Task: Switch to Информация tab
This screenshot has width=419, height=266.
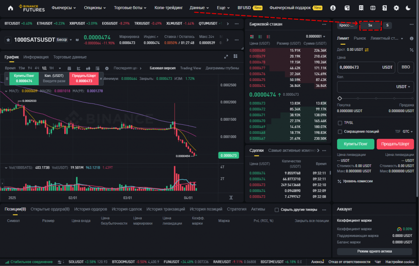Action: 36,57
